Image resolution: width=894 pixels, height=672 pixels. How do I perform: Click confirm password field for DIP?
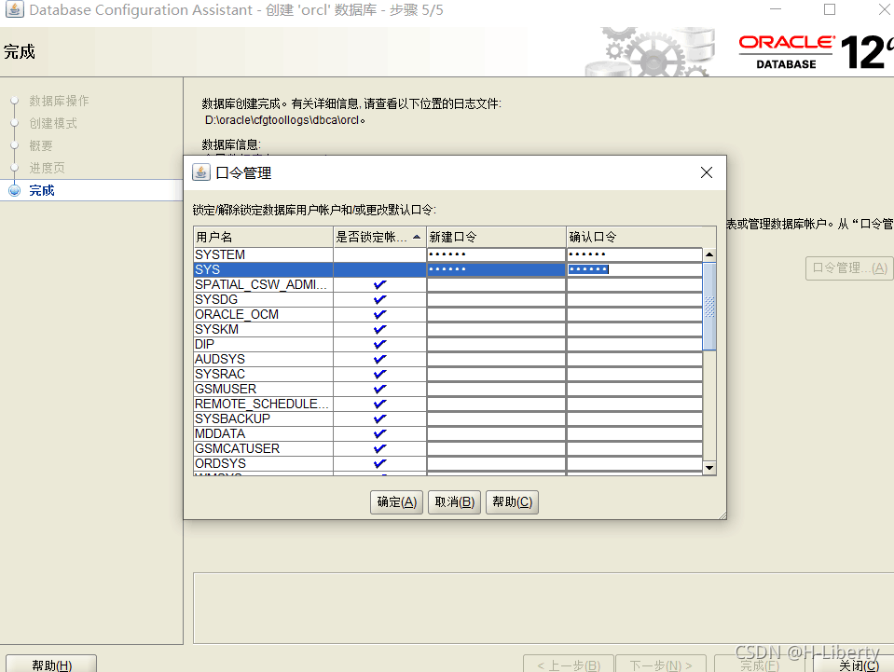pyautogui.click(x=635, y=344)
